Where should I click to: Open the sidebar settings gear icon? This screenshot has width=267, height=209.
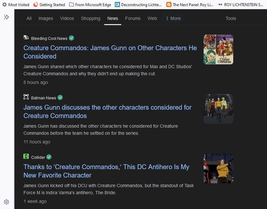tap(7, 202)
